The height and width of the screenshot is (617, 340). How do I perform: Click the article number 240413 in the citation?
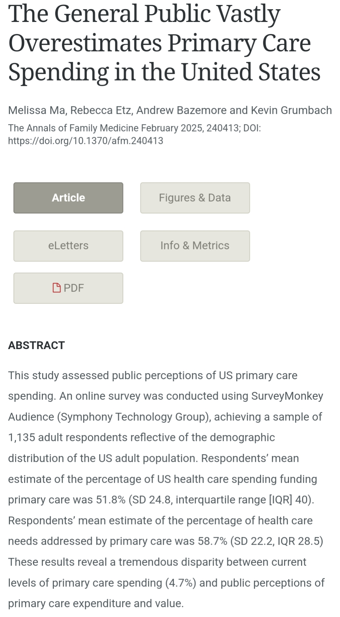click(223, 128)
